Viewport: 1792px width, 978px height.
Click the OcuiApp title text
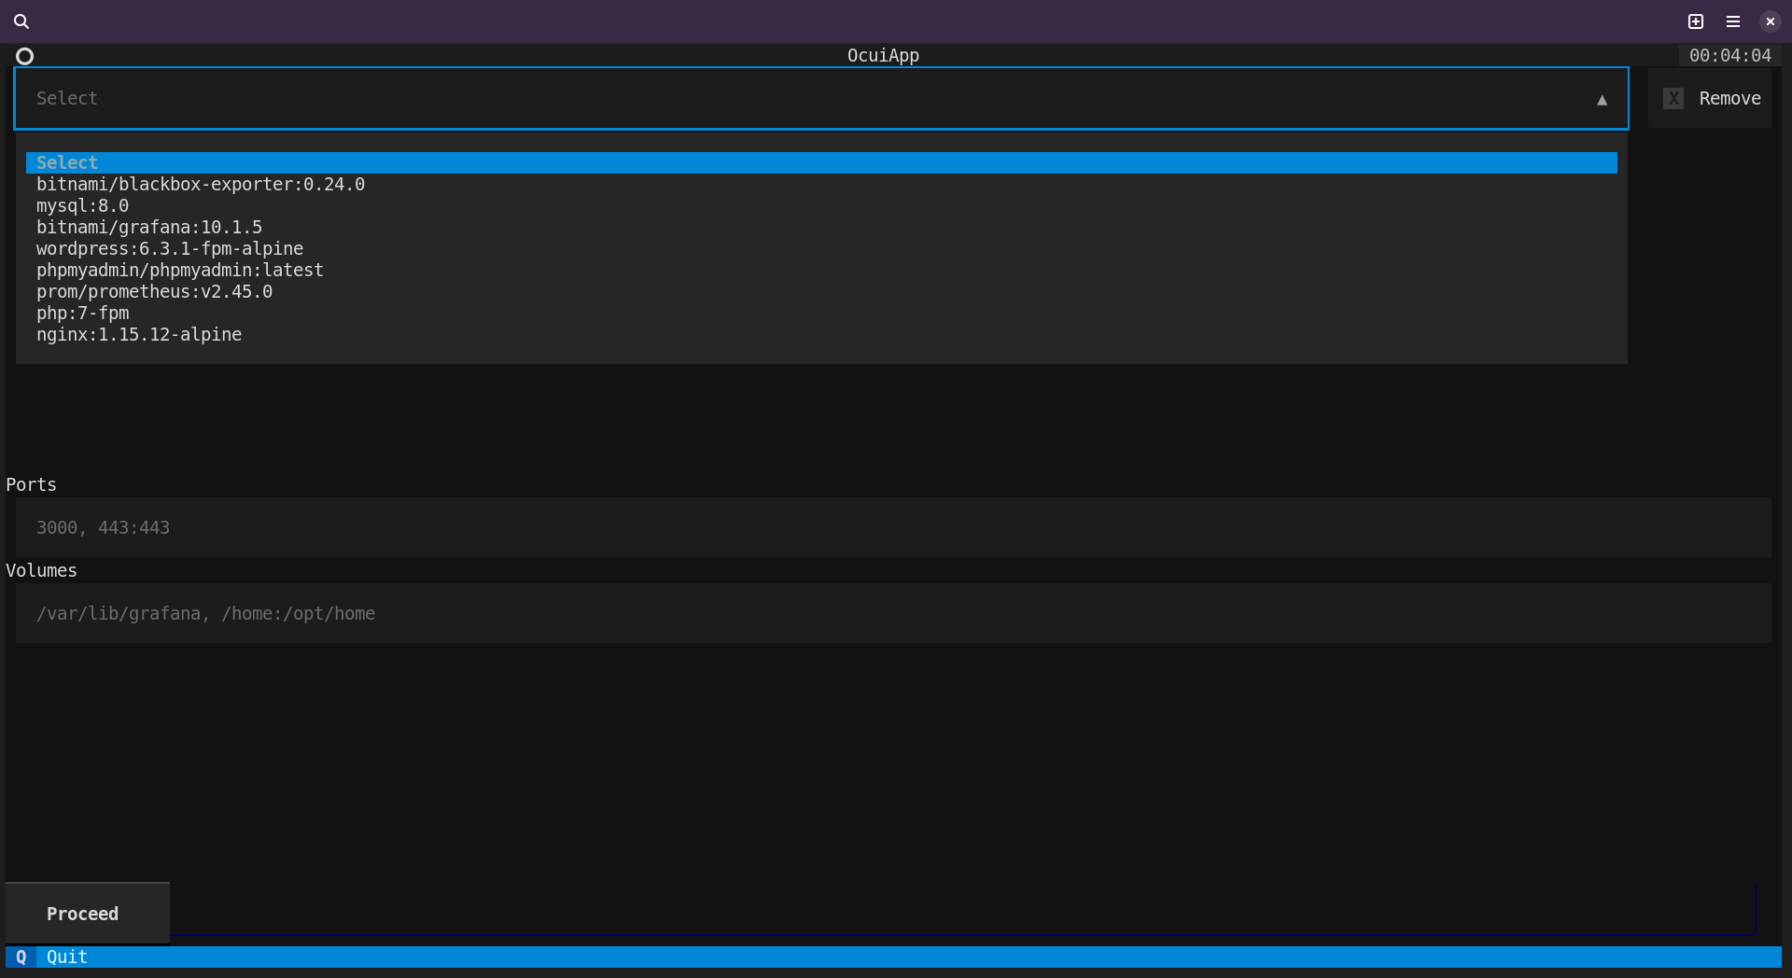(x=883, y=56)
